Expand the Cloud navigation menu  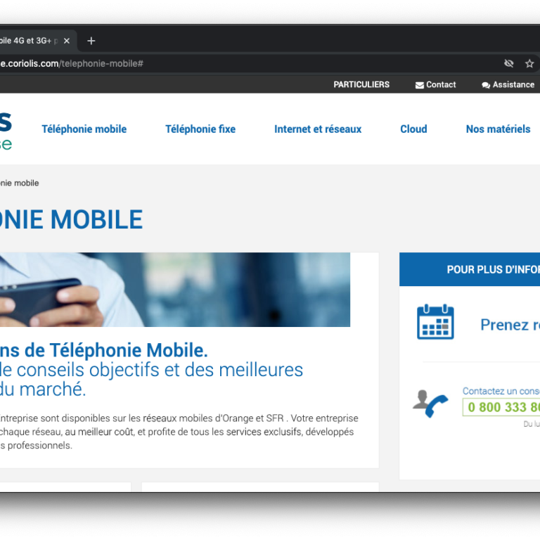pos(413,129)
